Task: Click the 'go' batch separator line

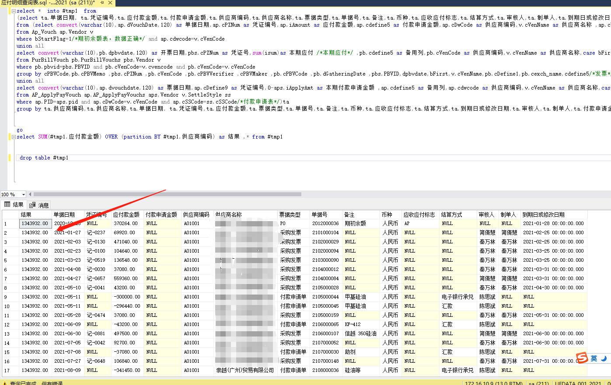Action: point(19,130)
